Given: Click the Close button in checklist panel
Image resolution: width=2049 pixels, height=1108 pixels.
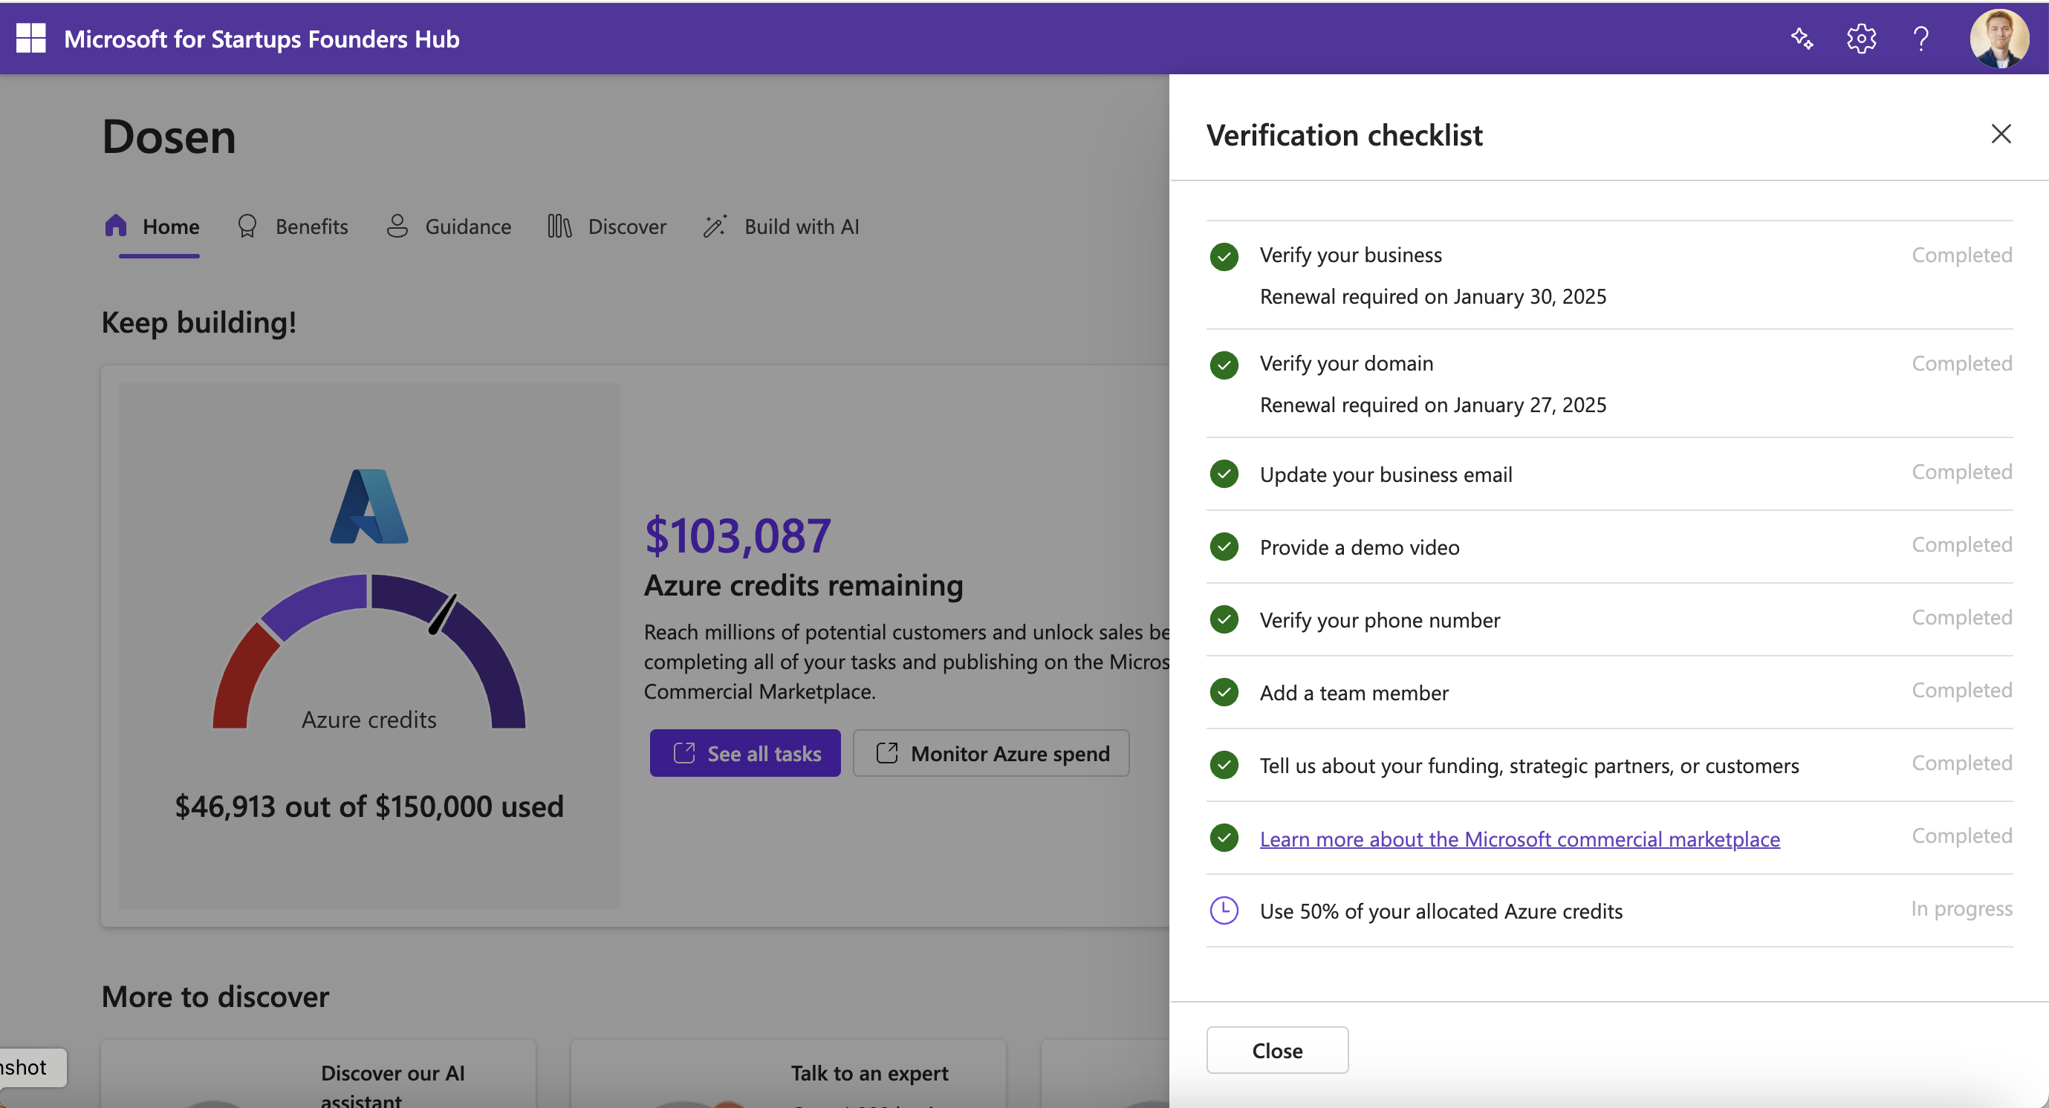Looking at the screenshot, I should click(1276, 1050).
